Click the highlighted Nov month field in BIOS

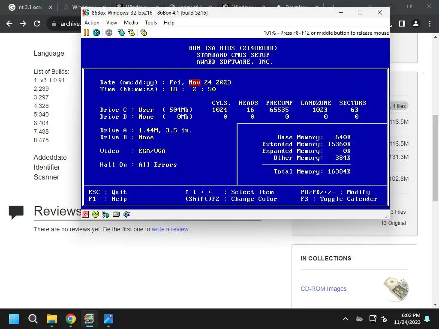coord(195,82)
